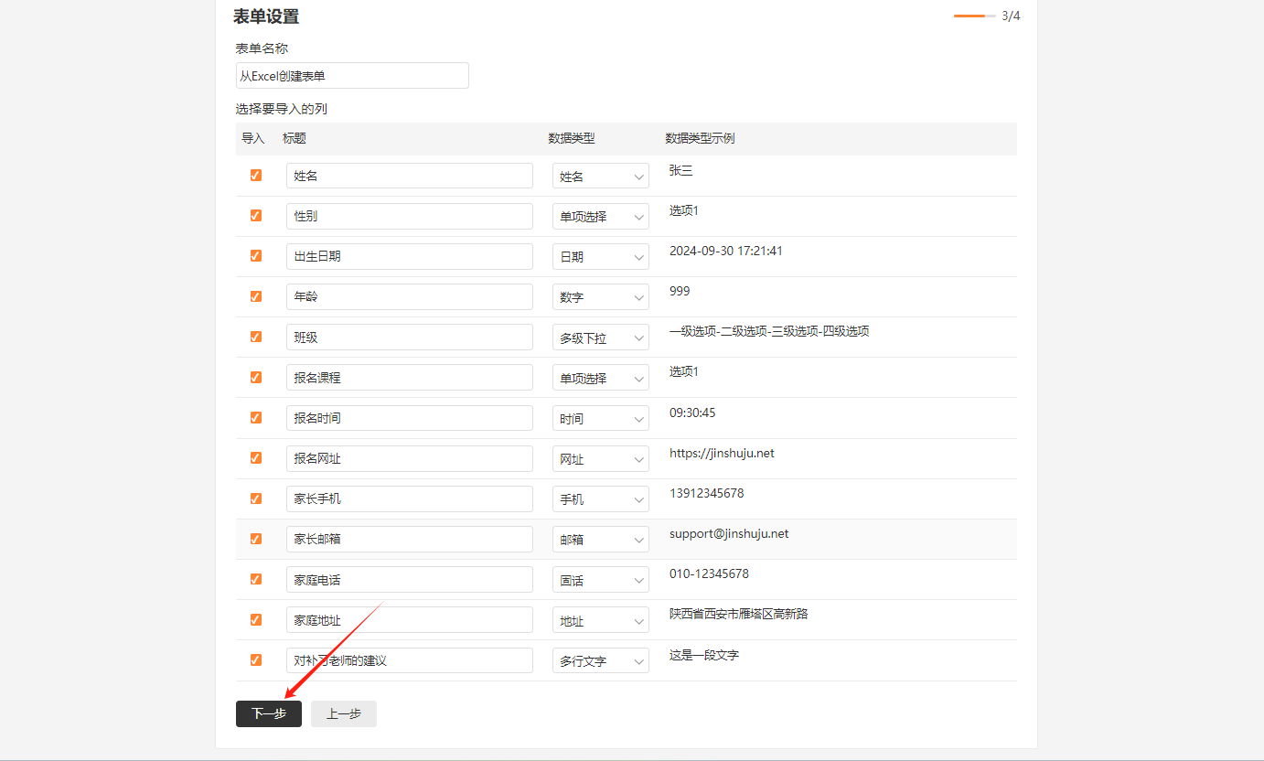Expand the 多行文字 data type dropdown
This screenshot has width=1264, height=761.
click(601, 660)
